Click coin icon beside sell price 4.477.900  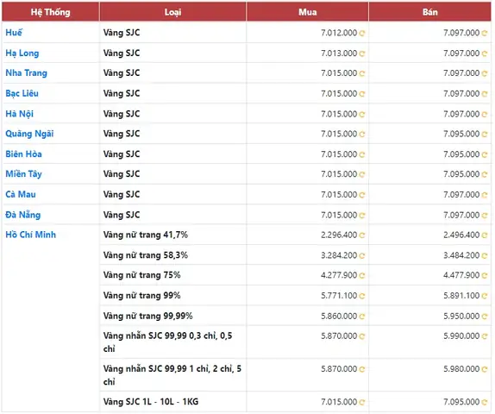(485, 276)
